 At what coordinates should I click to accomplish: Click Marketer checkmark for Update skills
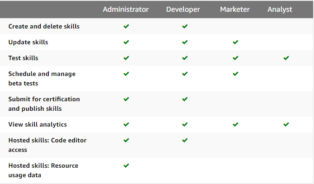(235, 42)
